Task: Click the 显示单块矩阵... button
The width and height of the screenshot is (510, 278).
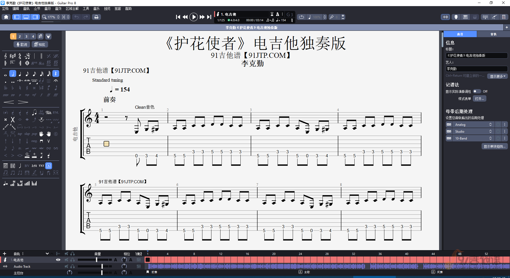Action: point(495,146)
